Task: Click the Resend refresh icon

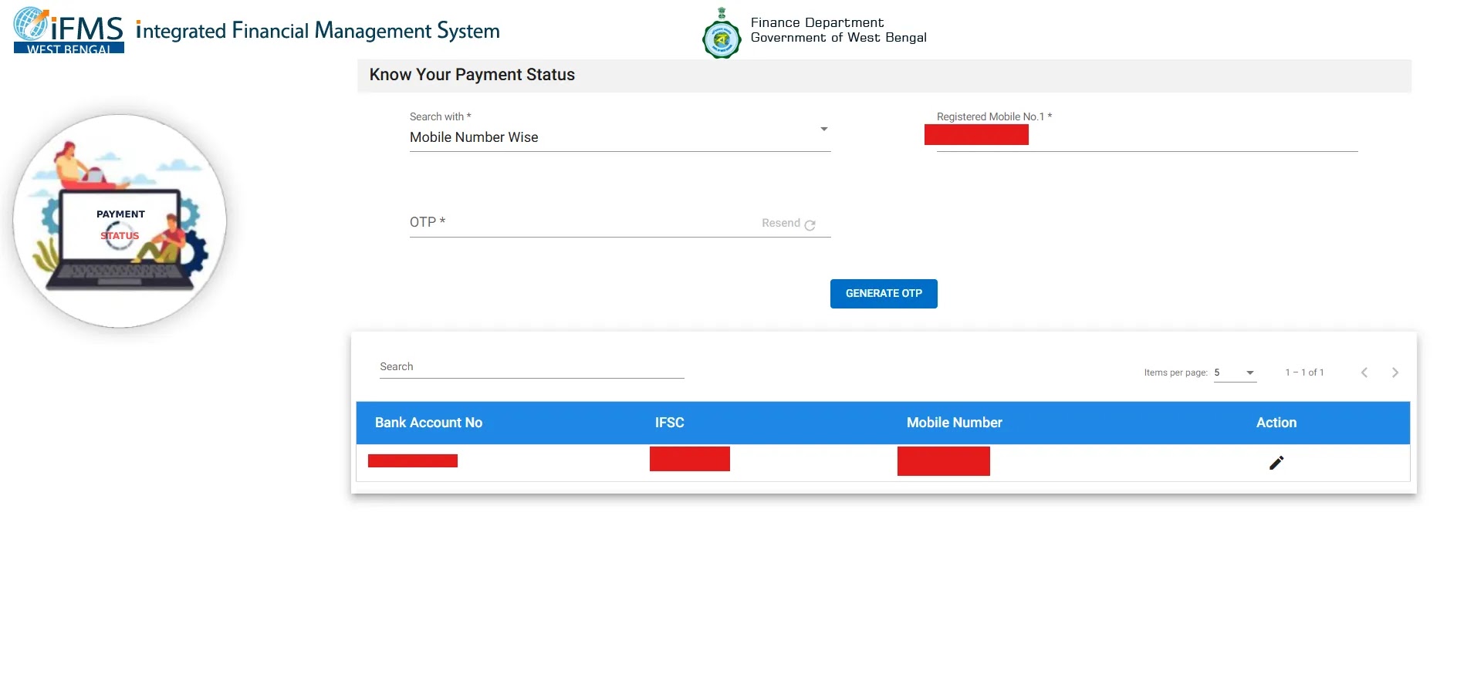Action: (x=810, y=225)
